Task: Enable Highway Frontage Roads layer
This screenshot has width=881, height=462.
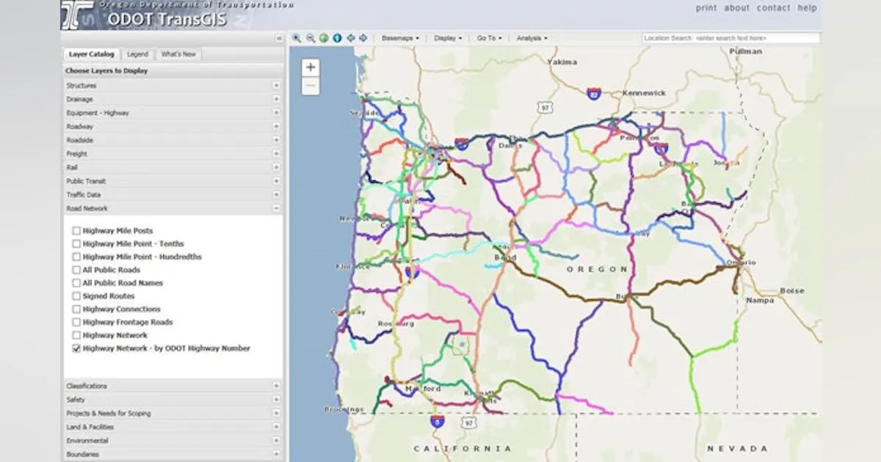Action: [76, 323]
